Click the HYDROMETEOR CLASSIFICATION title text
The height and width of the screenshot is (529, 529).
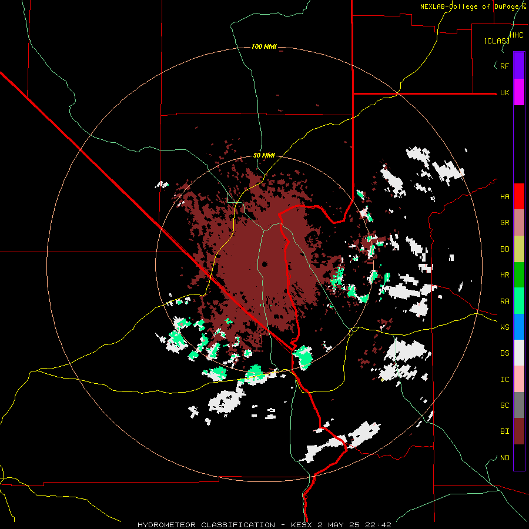[x=206, y=525]
